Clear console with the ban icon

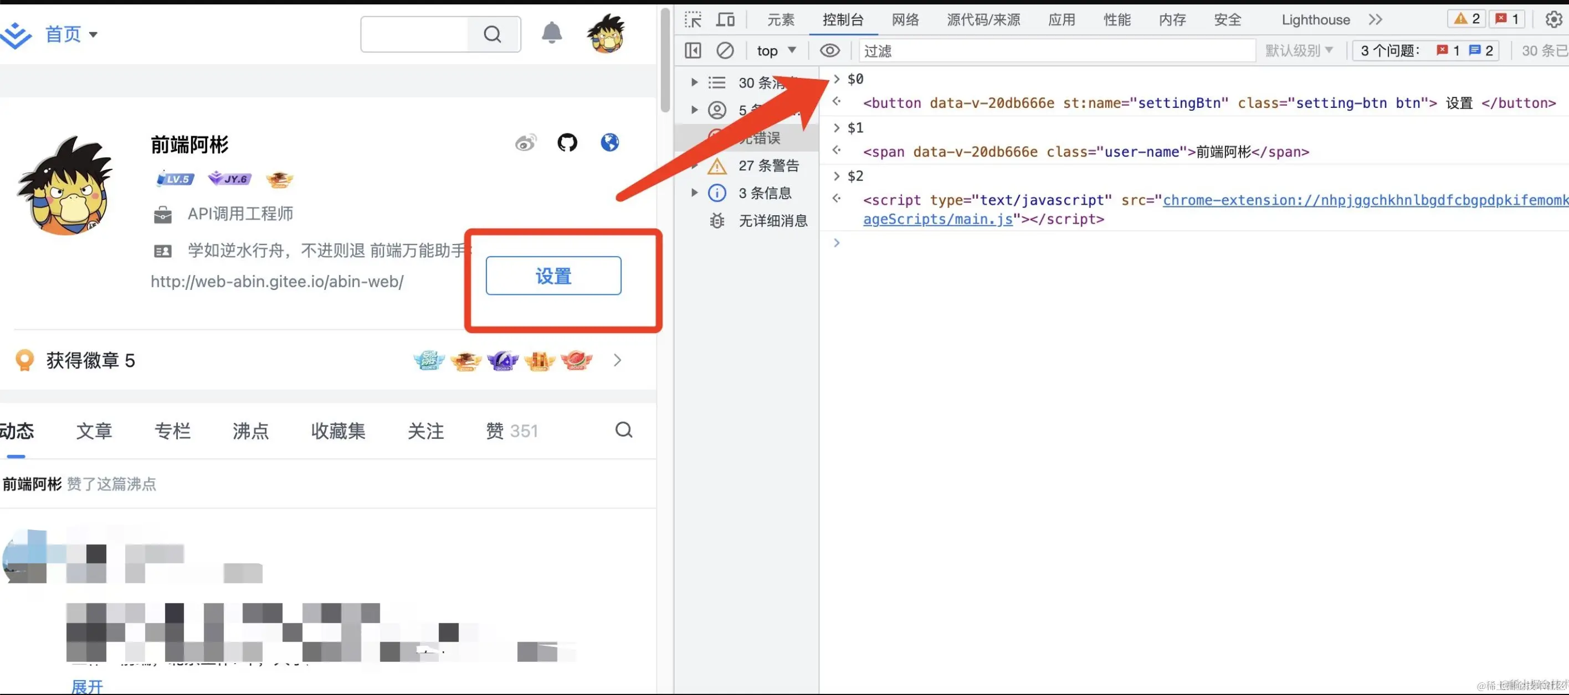(725, 50)
